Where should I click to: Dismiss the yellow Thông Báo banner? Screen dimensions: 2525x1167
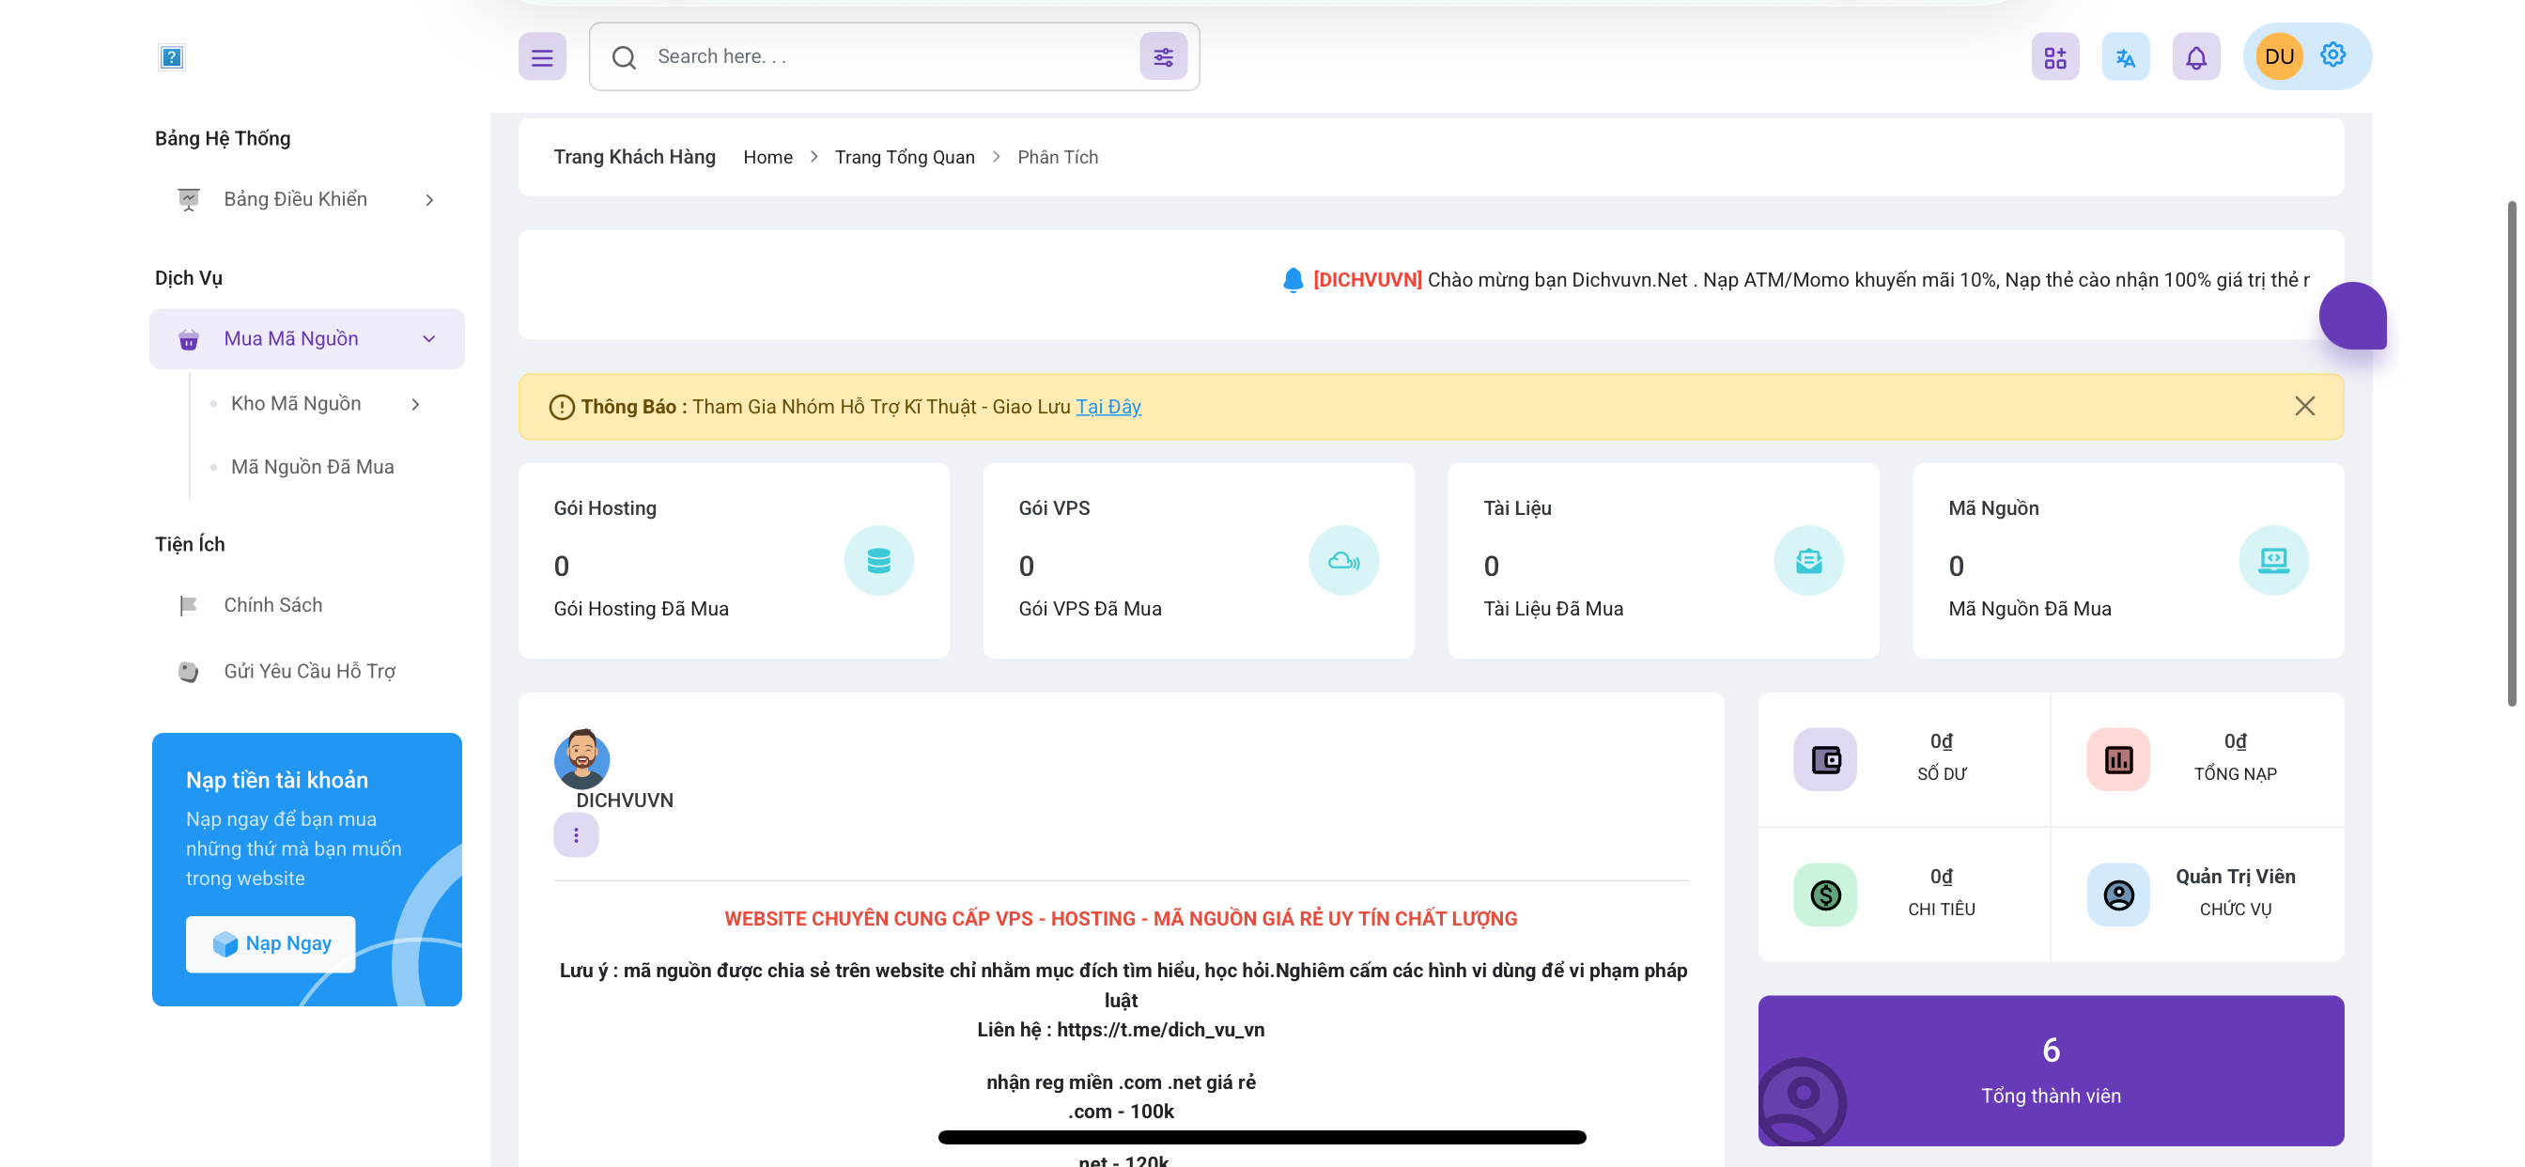[2303, 406]
